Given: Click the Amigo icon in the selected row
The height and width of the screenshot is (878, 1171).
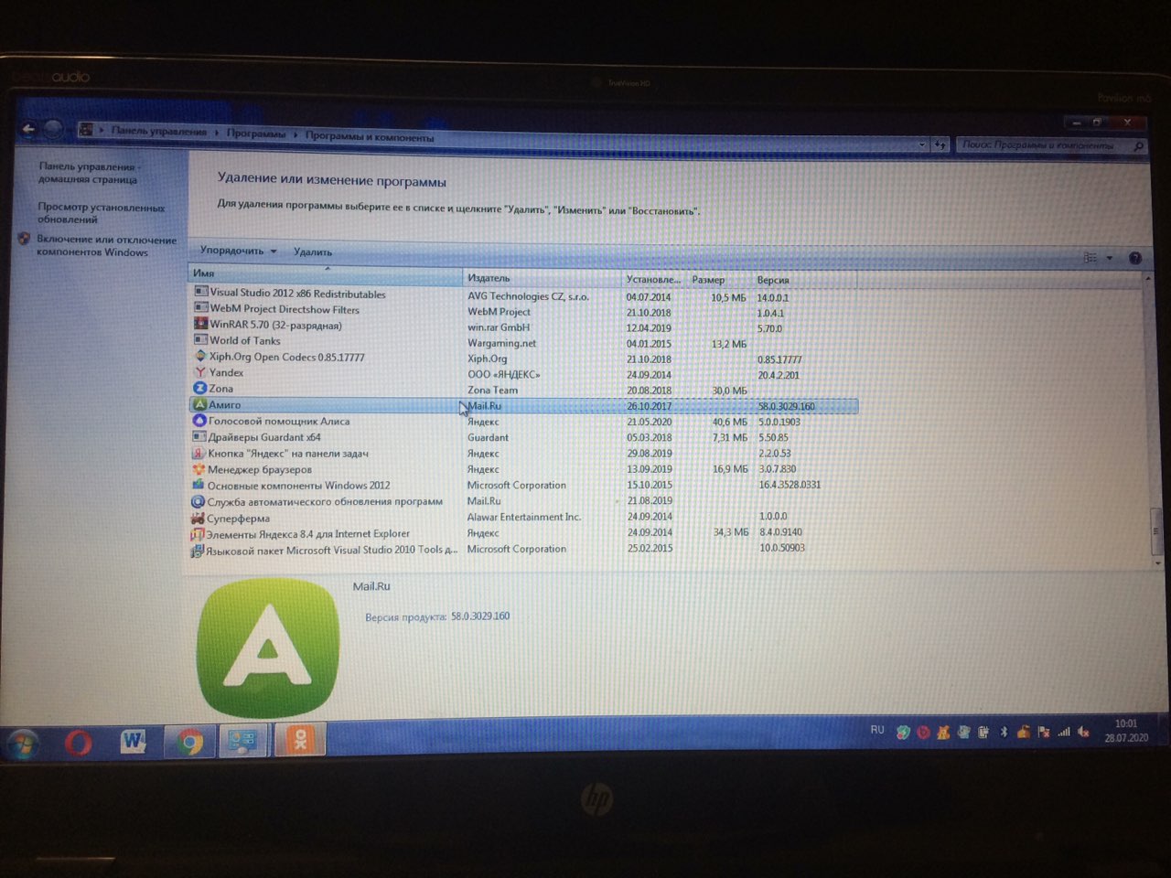Looking at the screenshot, I should pyautogui.click(x=199, y=404).
